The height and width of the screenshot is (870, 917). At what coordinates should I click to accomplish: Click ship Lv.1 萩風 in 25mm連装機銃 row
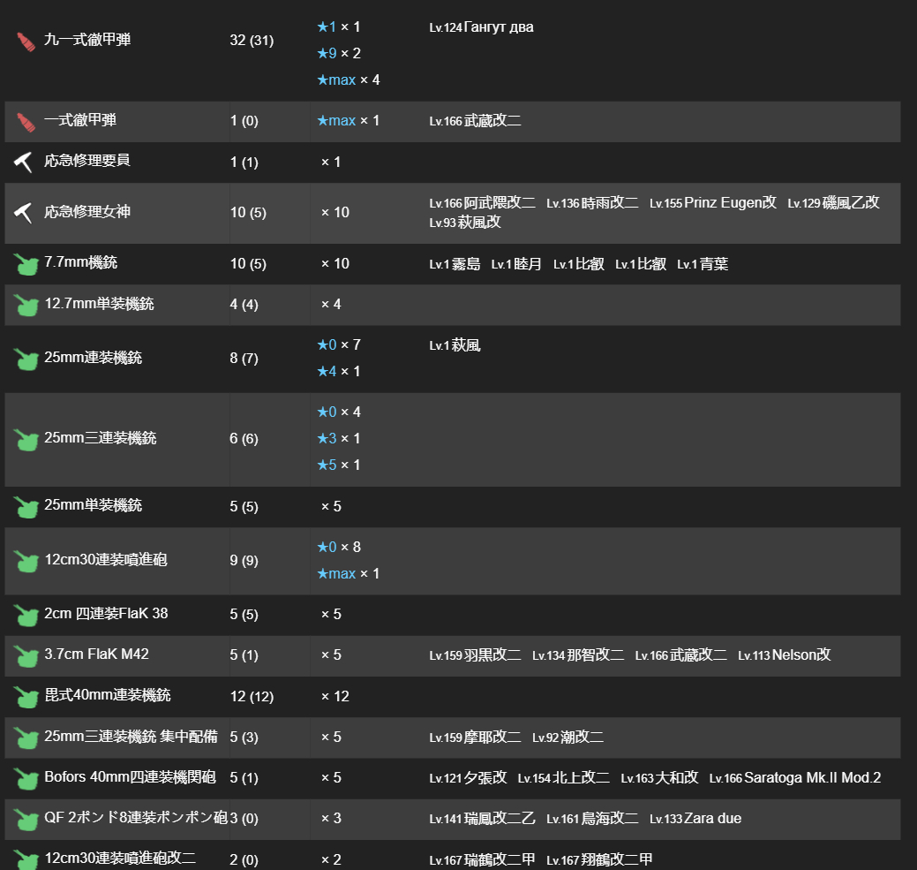coord(455,345)
